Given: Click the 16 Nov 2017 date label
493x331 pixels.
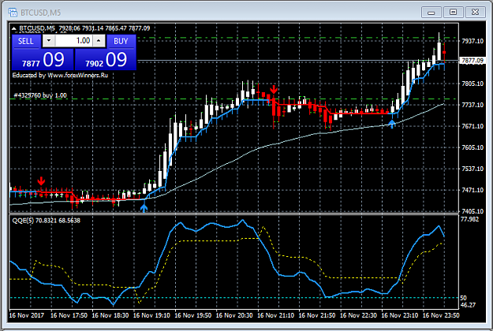Looking at the screenshot, I should pos(27,315).
